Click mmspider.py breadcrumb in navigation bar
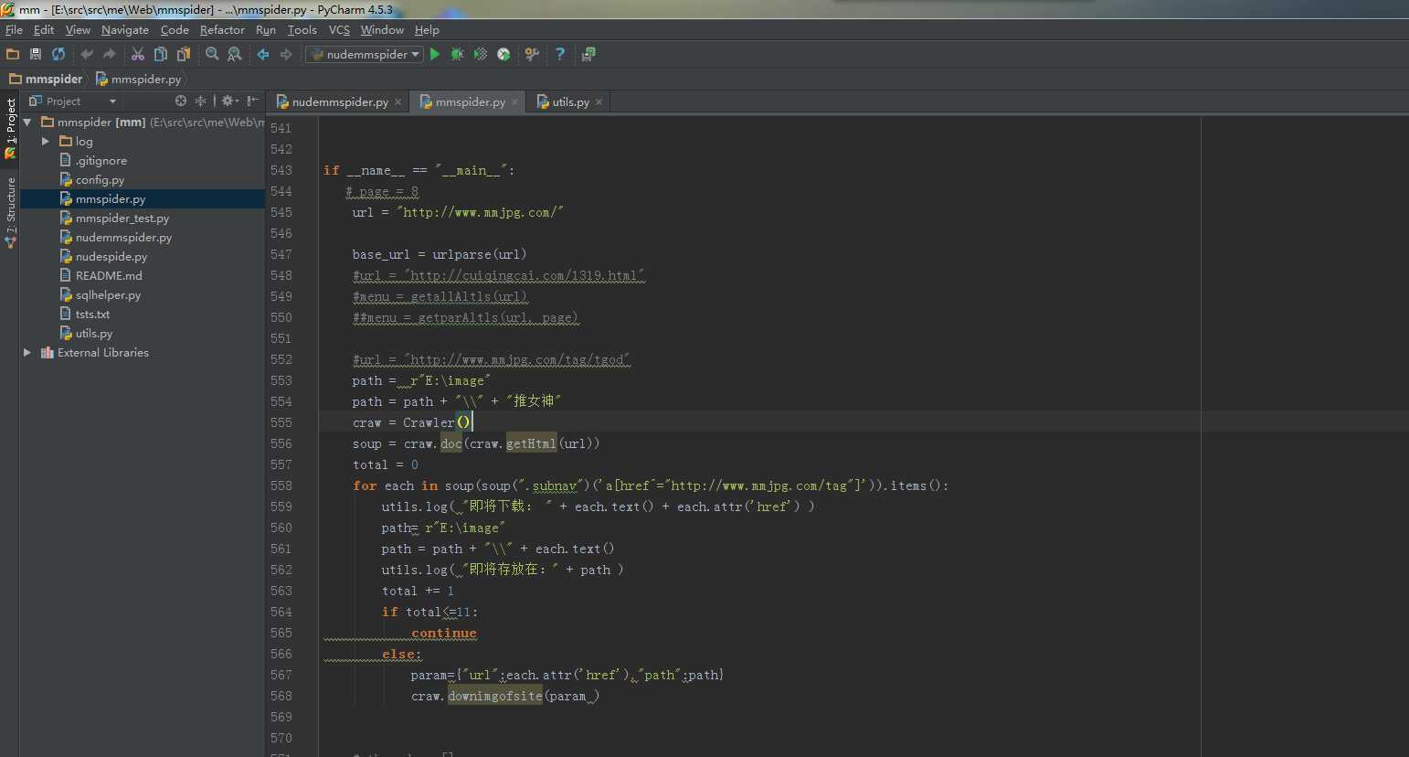 click(x=138, y=79)
